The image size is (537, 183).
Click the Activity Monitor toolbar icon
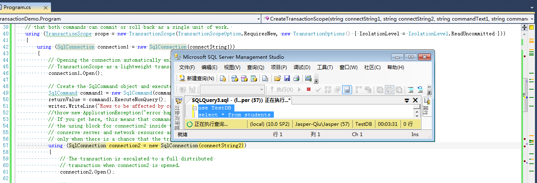308,78
